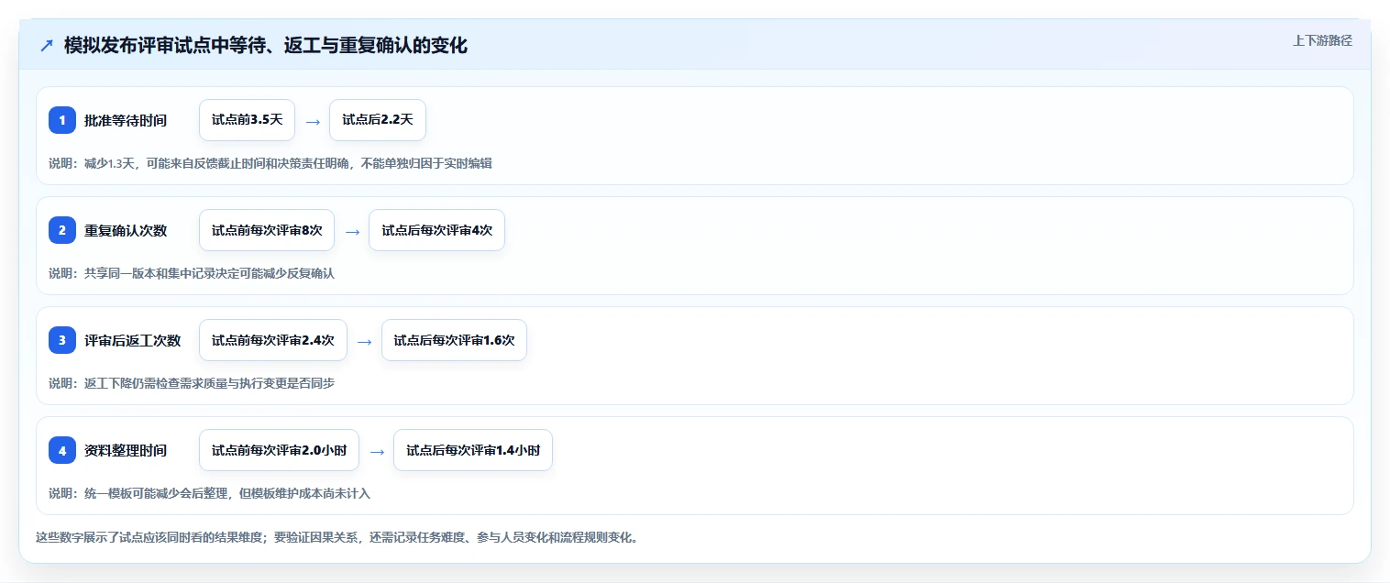Click step badge 1 next to 批准等待时间

pos(62,120)
